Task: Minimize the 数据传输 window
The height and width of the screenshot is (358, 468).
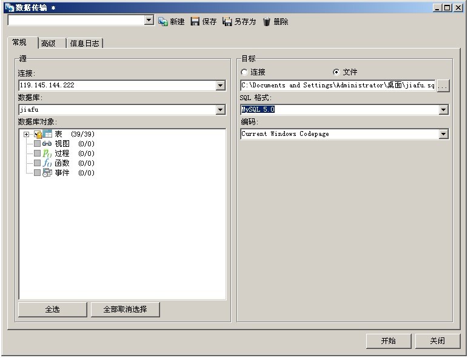Action: [437, 8]
